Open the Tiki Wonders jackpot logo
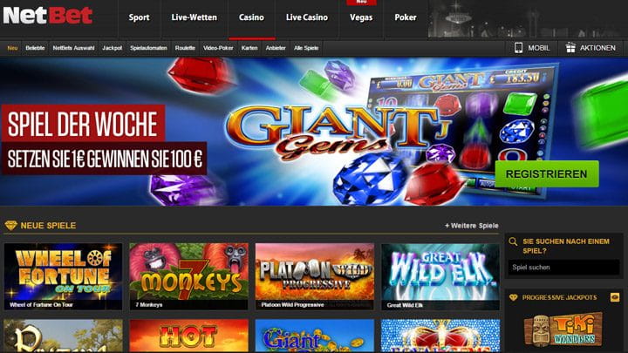 563,329
